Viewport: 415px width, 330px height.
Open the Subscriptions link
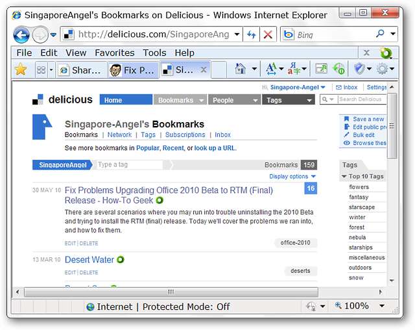tap(185, 134)
